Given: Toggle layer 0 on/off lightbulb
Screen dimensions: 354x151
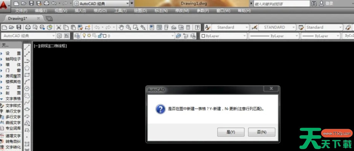Looking at the screenshot, I should pyautogui.click(x=84, y=35).
